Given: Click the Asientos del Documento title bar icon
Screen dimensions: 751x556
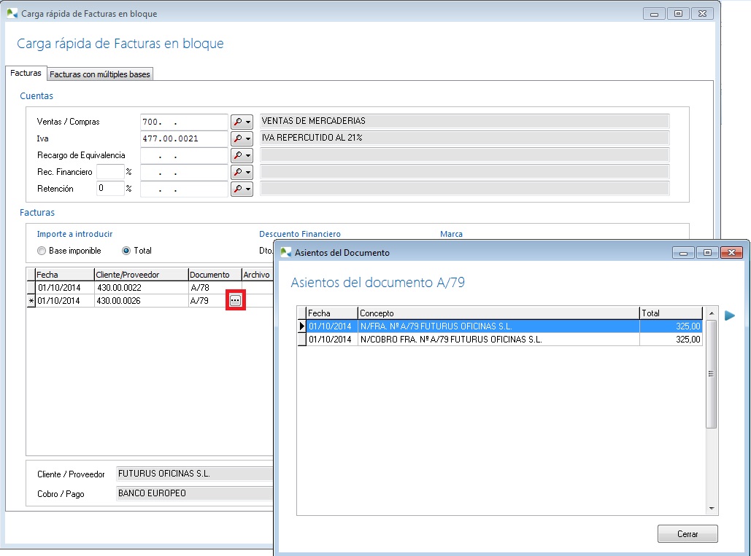Looking at the screenshot, I should click(x=286, y=252).
